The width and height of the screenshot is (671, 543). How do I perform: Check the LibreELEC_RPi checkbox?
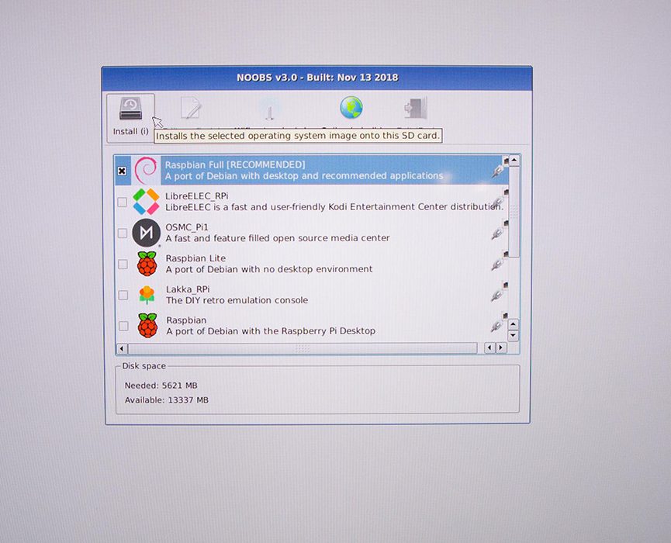123,202
